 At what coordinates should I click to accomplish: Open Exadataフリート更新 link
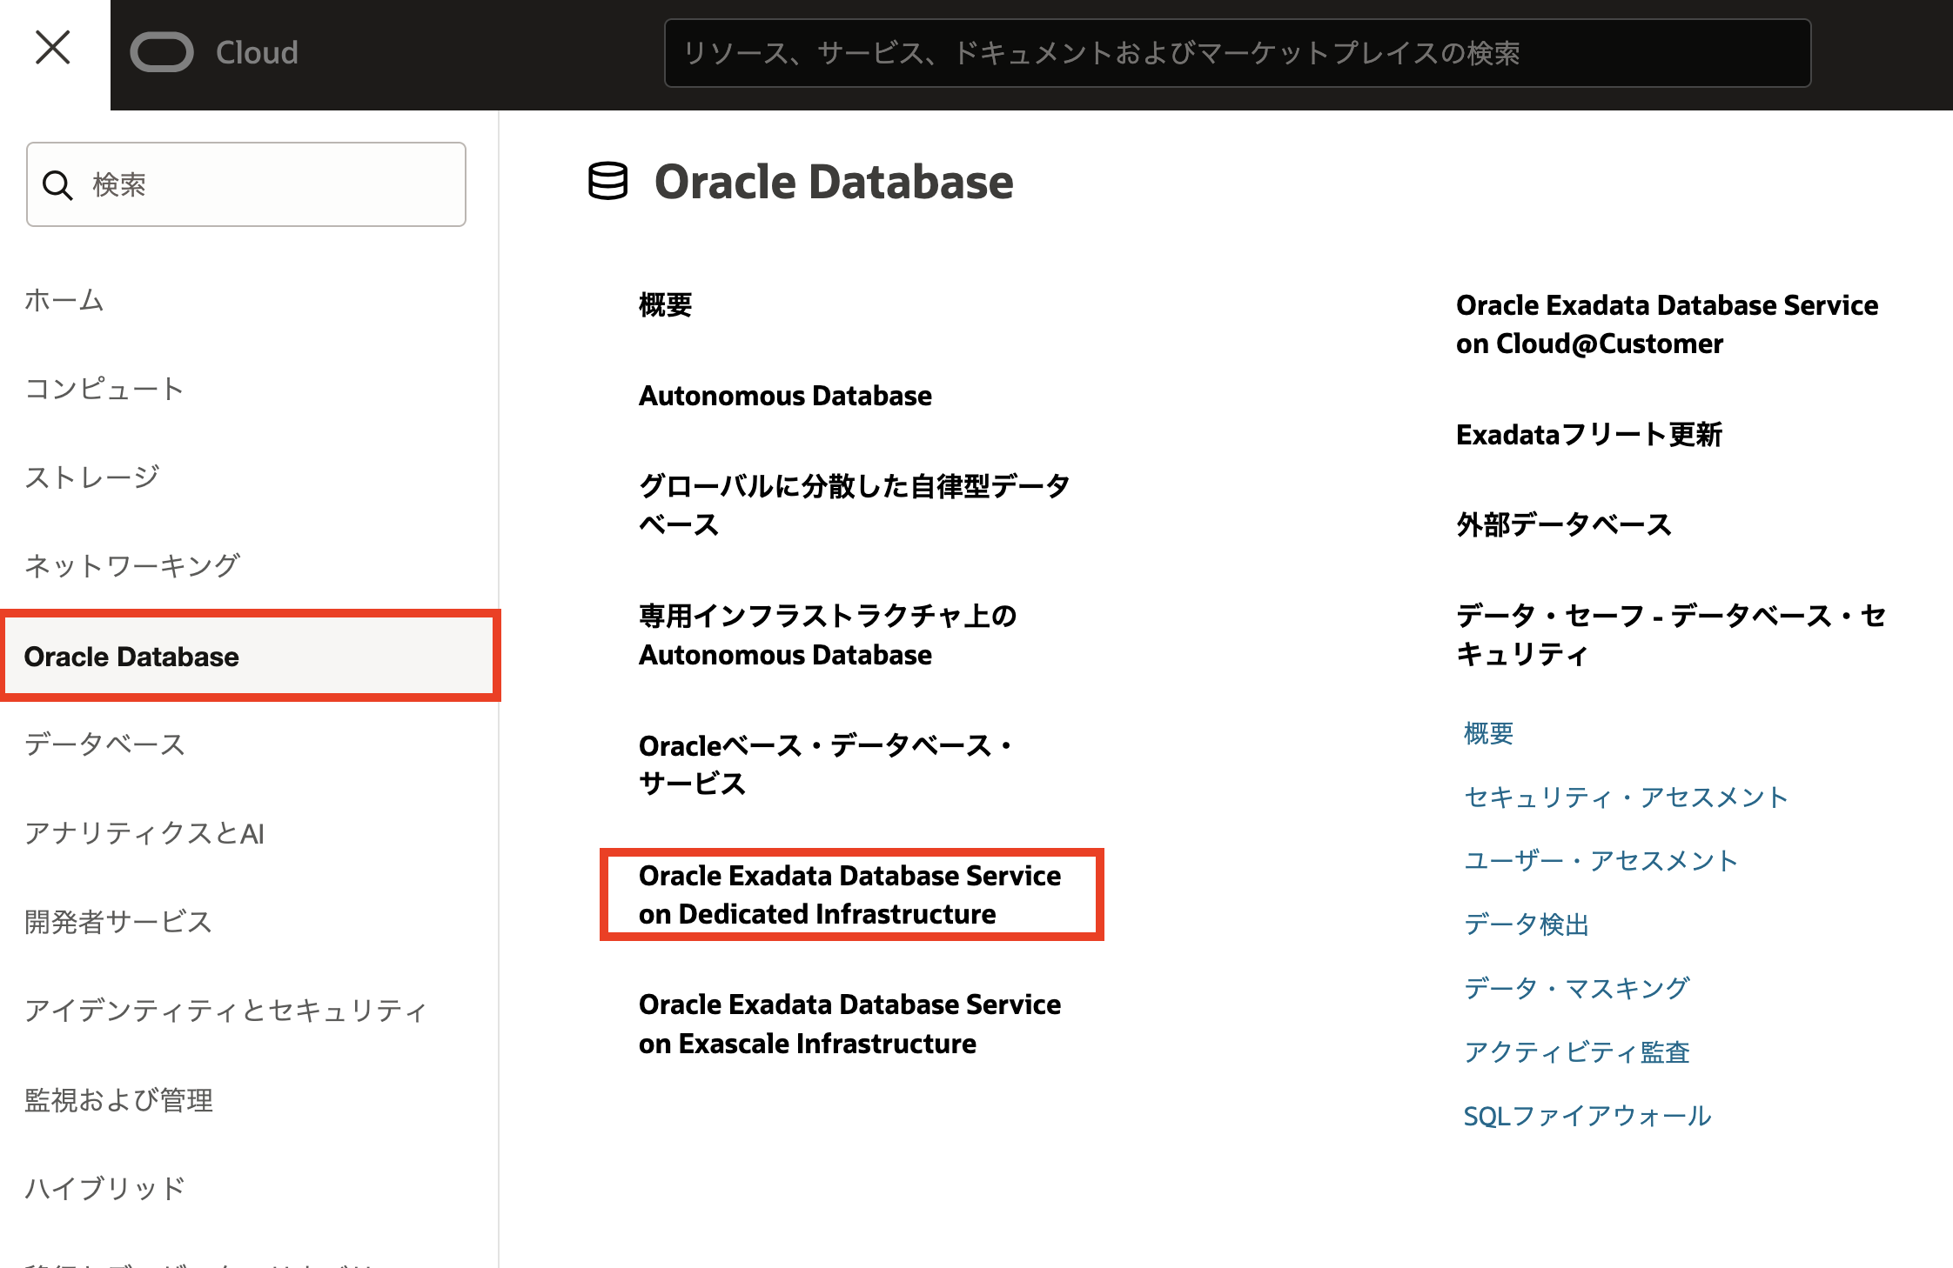[x=1589, y=434]
